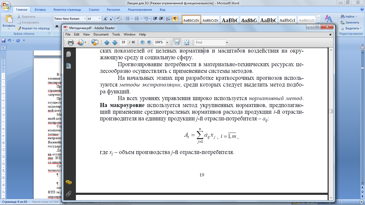
Task: Open the Attachments paperclip panel
Action: (69, 194)
